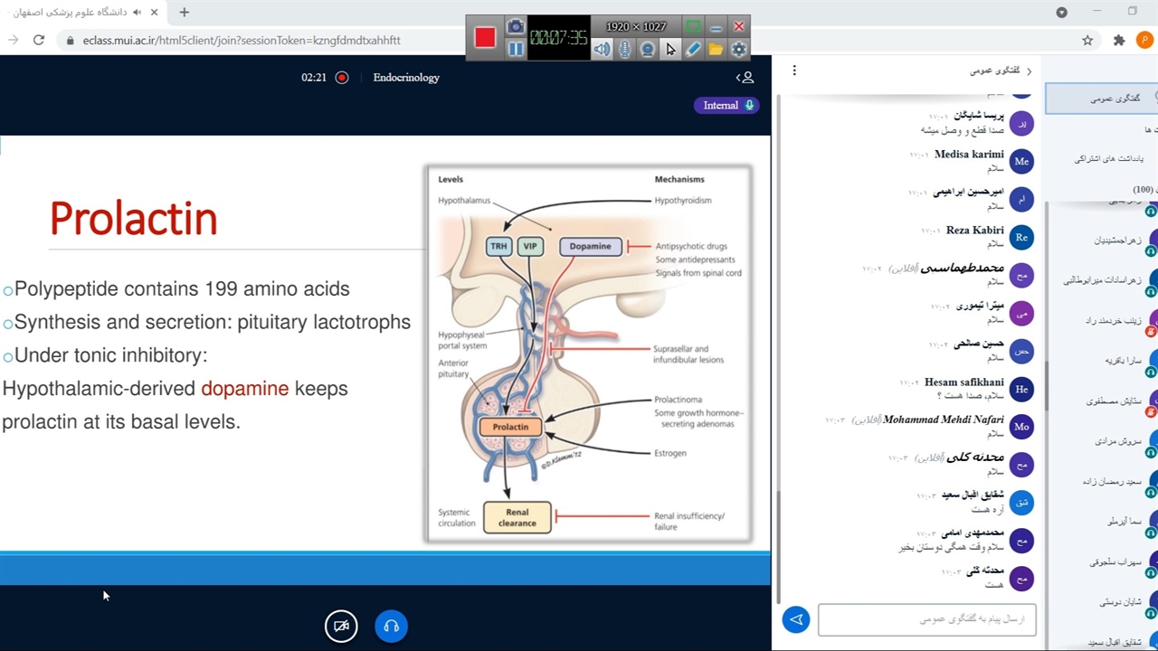1158x651 pixels.
Task: Select the shared notes item in sidebar
Action: (x=1108, y=159)
